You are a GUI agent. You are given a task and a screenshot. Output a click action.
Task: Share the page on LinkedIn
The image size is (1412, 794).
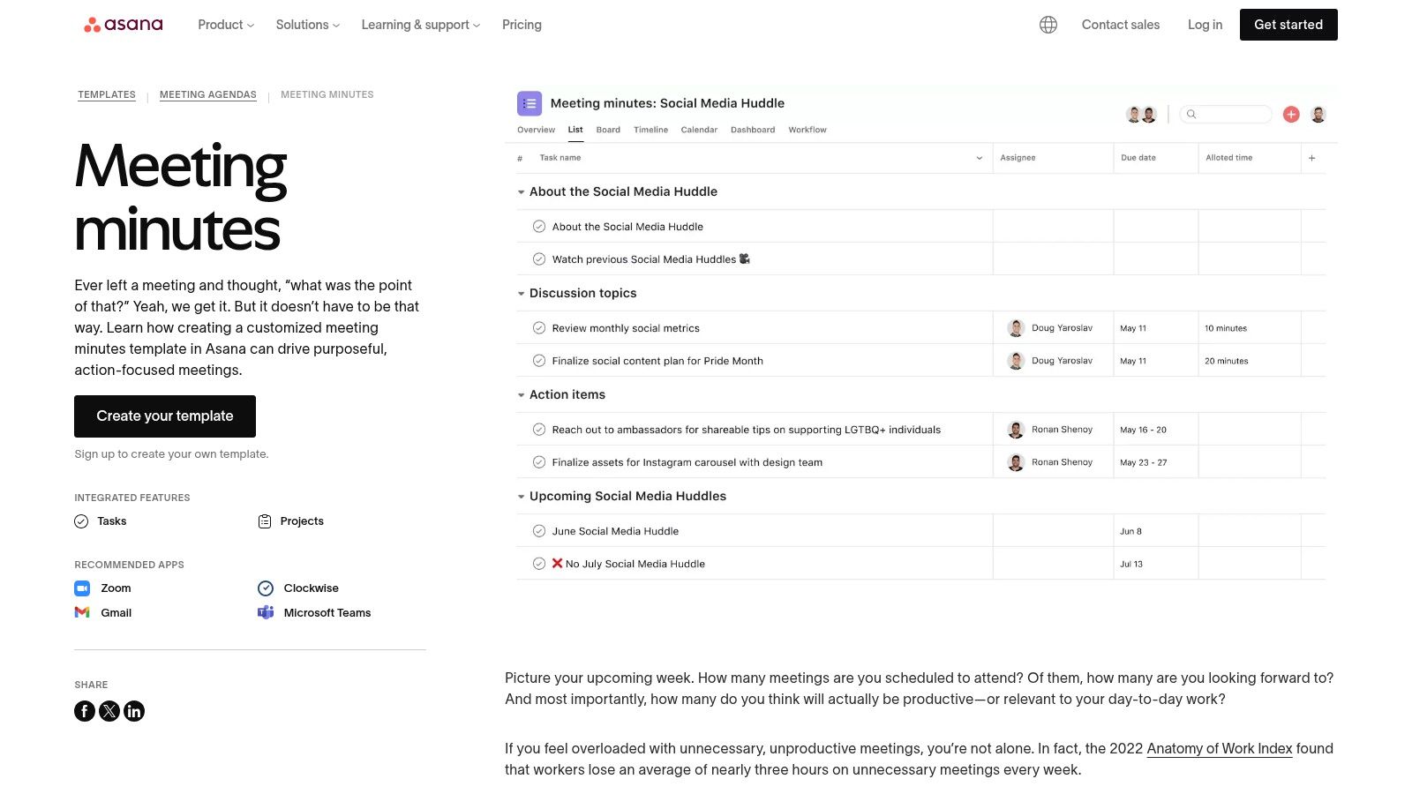[x=134, y=711]
